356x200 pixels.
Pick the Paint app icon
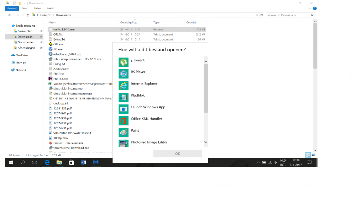pyautogui.click(x=123, y=132)
